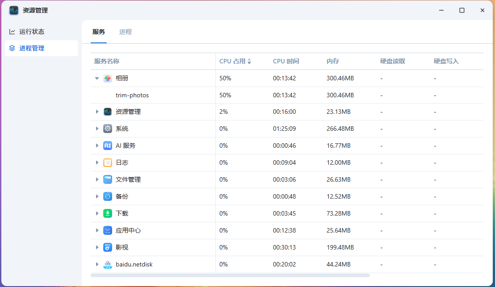This screenshot has width=495, height=287.
Task: Expand the 系统 service row
Action: pos(97,129)
